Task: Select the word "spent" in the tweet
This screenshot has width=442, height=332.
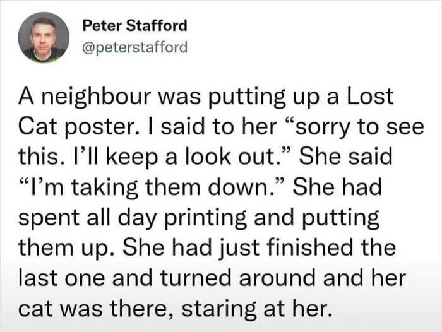Action: pyautogui.click(x=49, y=218)
